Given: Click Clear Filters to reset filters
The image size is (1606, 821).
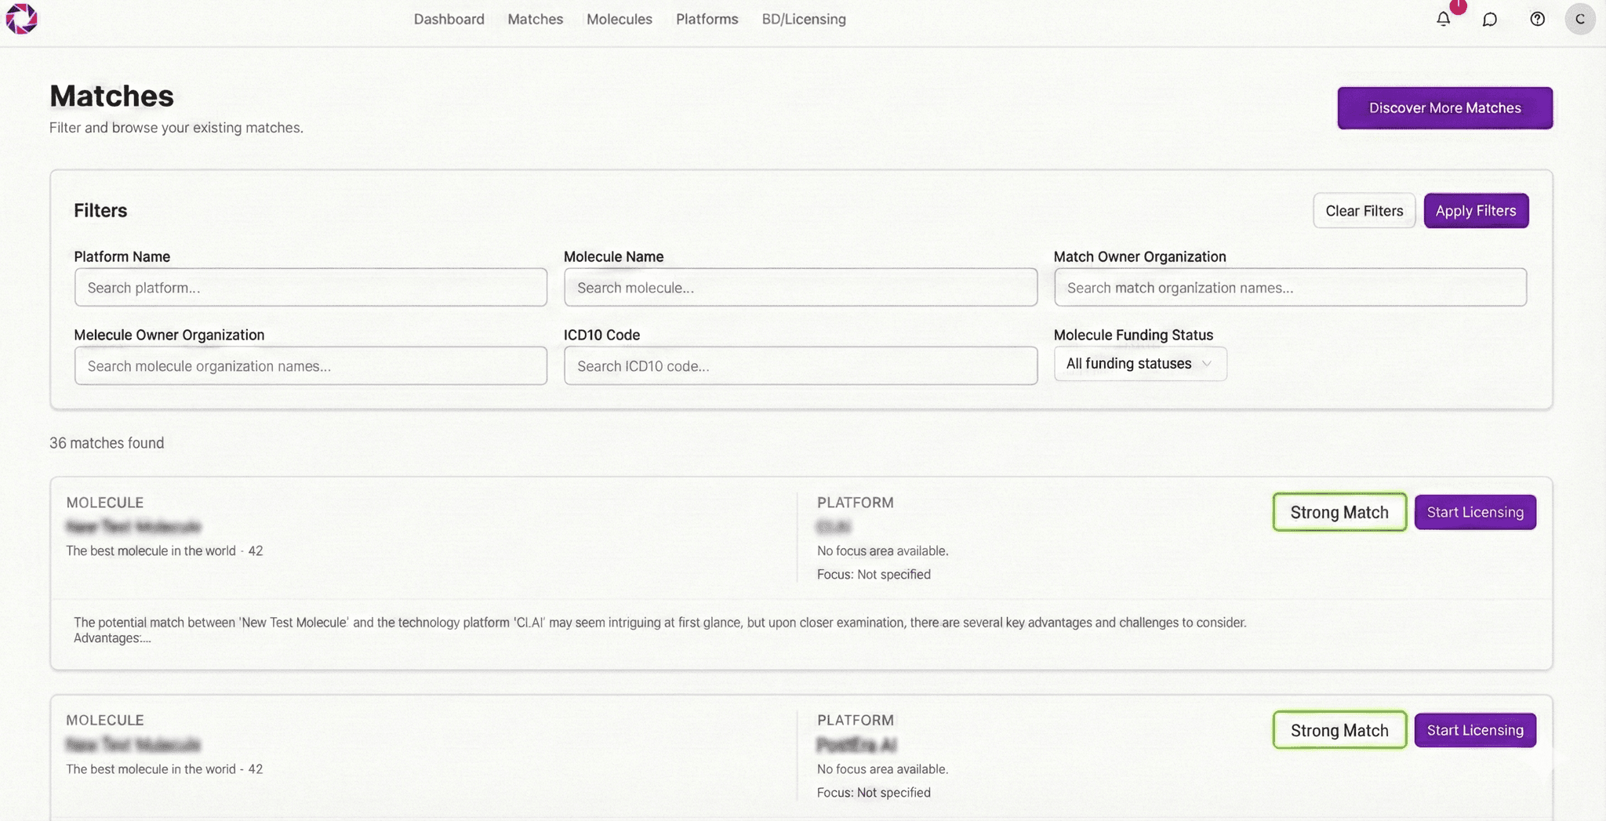Looking at the screenshot, I should pos(1364,210).
